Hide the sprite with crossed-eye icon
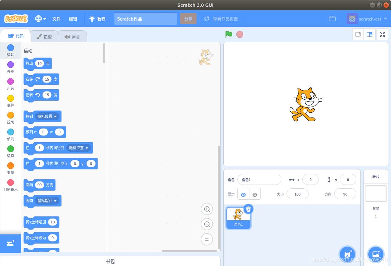This screenshot has width=391, height=266. [255, 194]
